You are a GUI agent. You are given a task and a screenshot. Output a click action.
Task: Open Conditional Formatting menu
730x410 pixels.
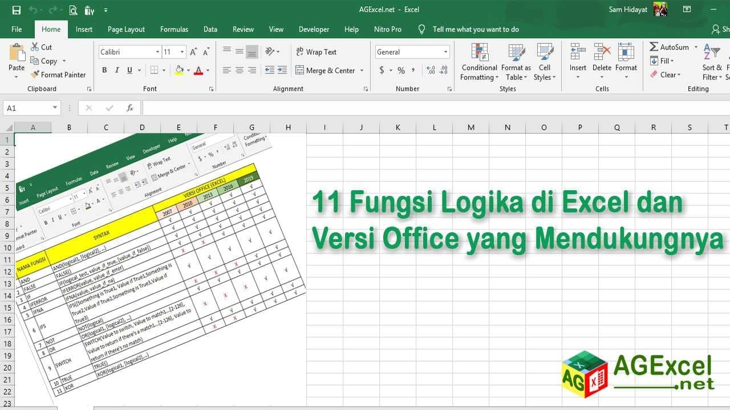(x=479, y=62)
